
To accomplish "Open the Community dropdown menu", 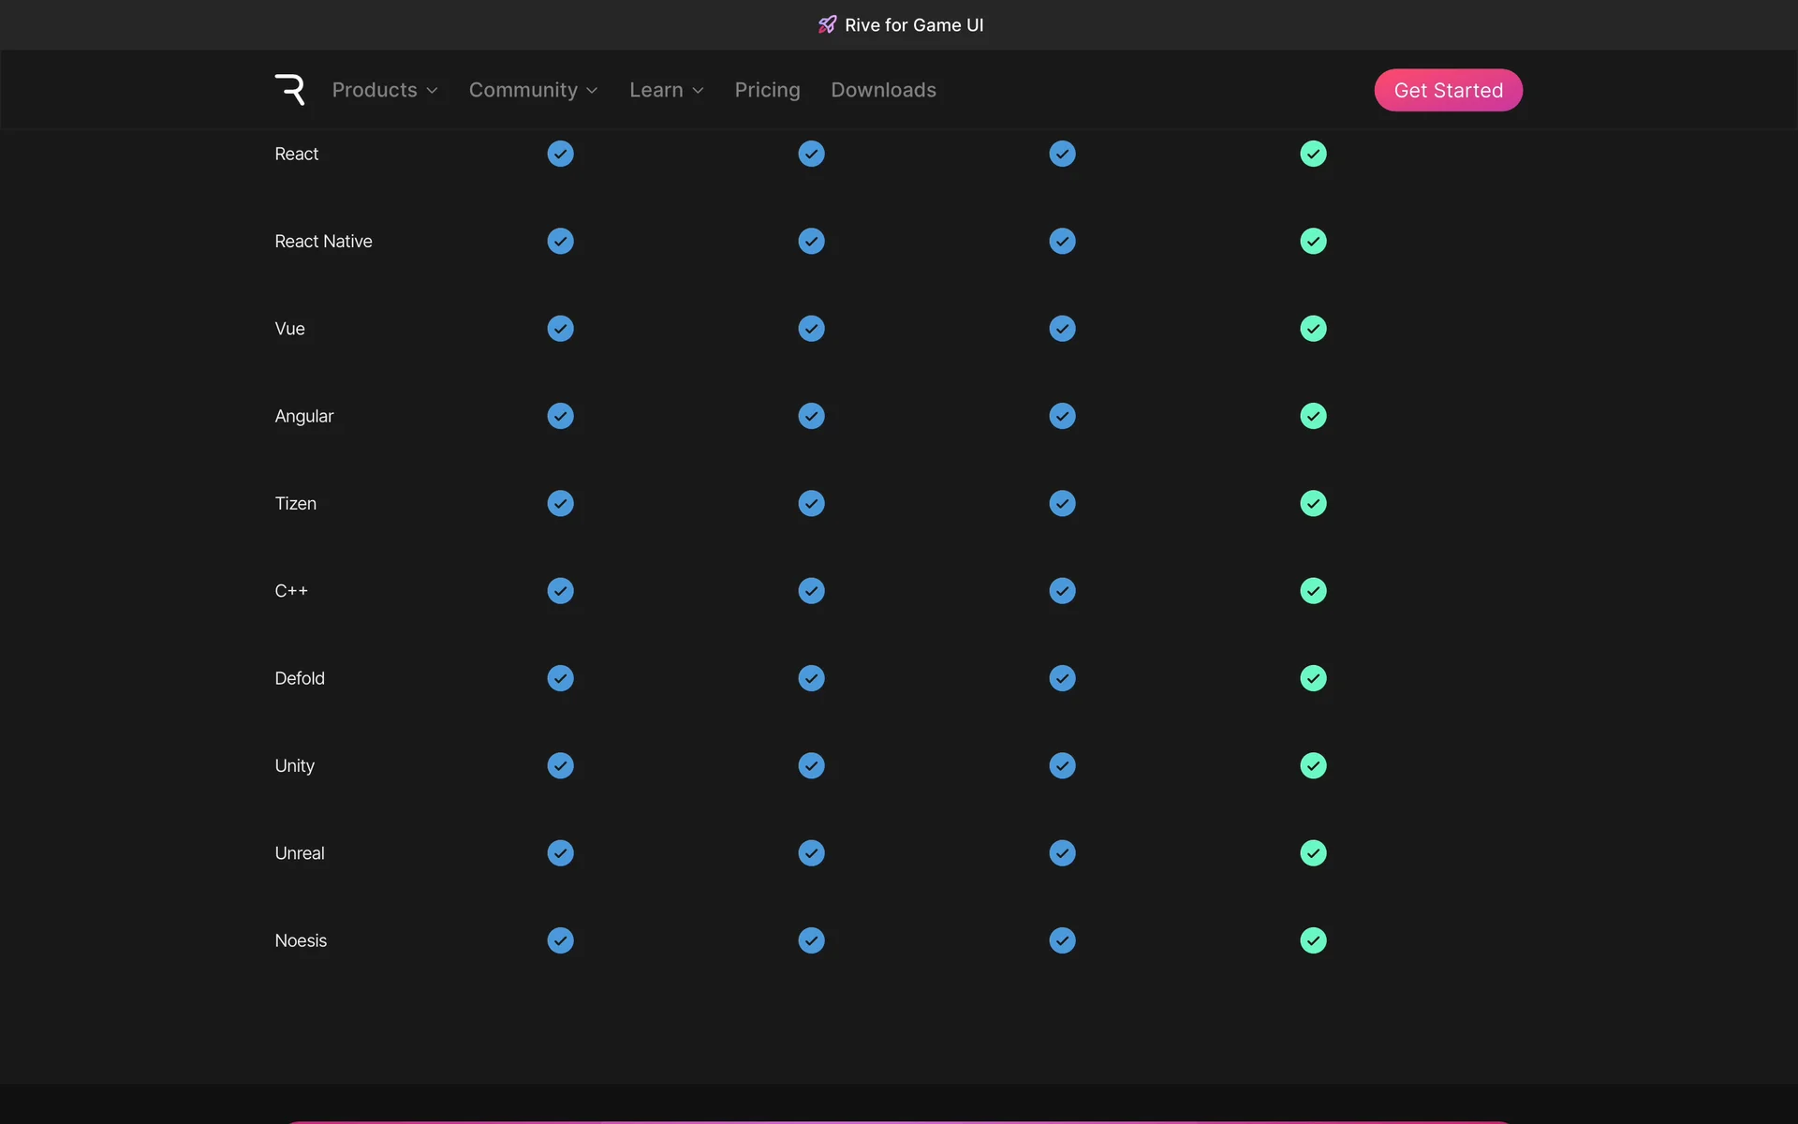I will click(x=533, y=90).
